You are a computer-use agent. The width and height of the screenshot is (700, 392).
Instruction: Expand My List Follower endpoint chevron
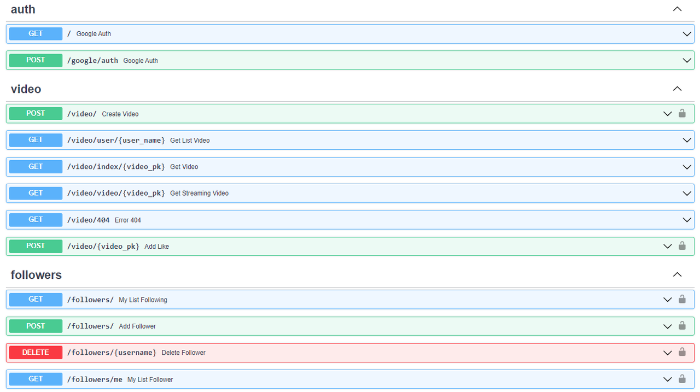click(x=667, y=379)
